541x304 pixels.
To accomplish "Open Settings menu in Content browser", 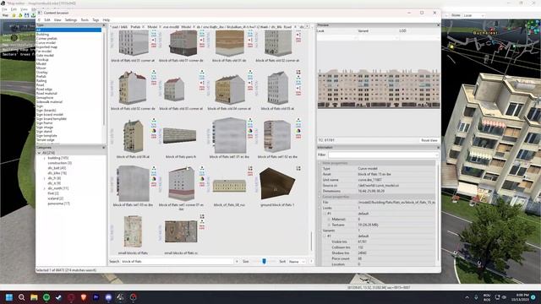I will [71, 20].
